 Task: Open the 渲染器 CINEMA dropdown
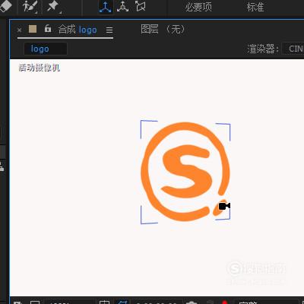[x=293, y=49]
